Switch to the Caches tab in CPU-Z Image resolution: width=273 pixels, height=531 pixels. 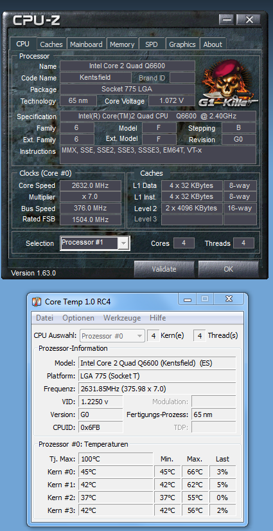click(x=51, y=44)
